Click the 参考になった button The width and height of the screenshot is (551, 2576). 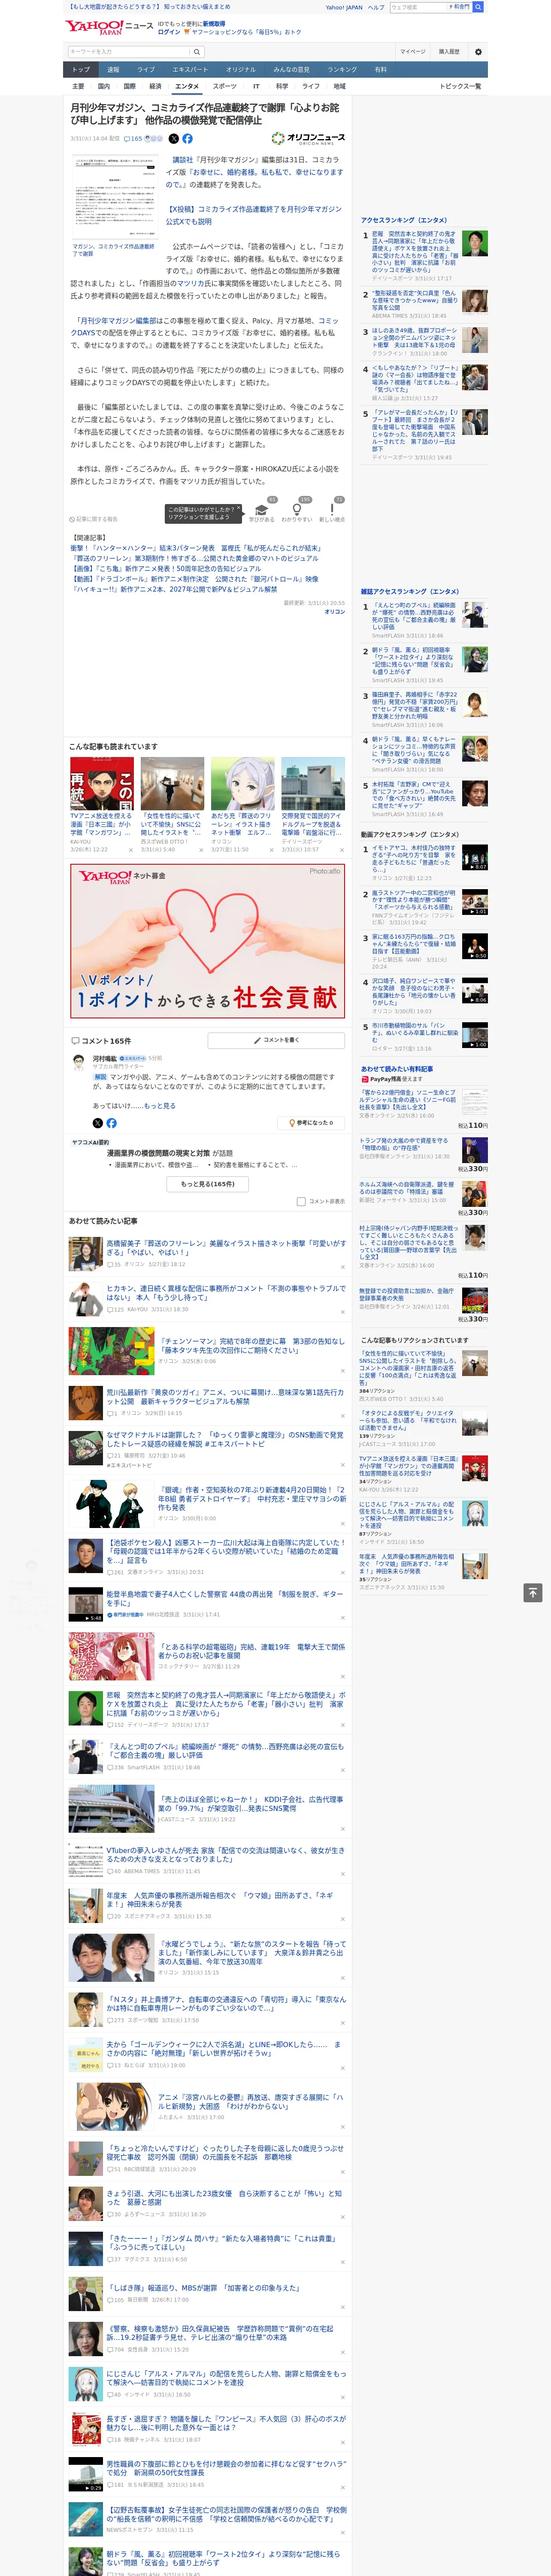click(x=311, y=1123)
